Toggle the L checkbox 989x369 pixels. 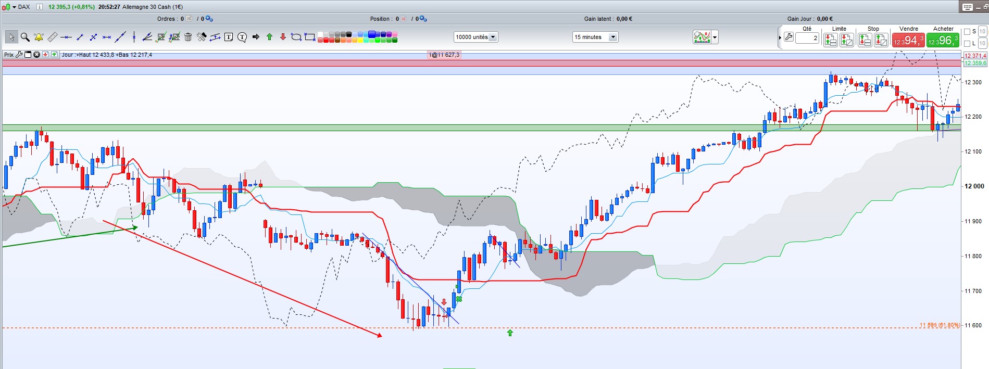967,44
